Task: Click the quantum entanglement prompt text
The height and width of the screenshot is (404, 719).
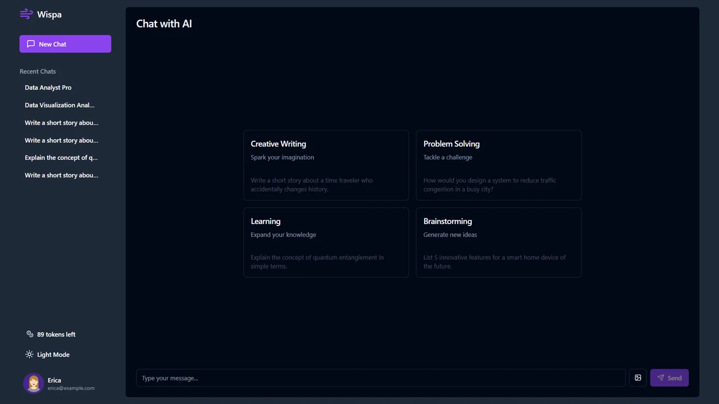Action: click(317, 262)
